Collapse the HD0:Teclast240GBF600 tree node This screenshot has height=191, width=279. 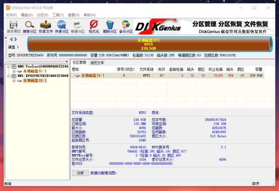pyautogui.click(x=8, y=66)
